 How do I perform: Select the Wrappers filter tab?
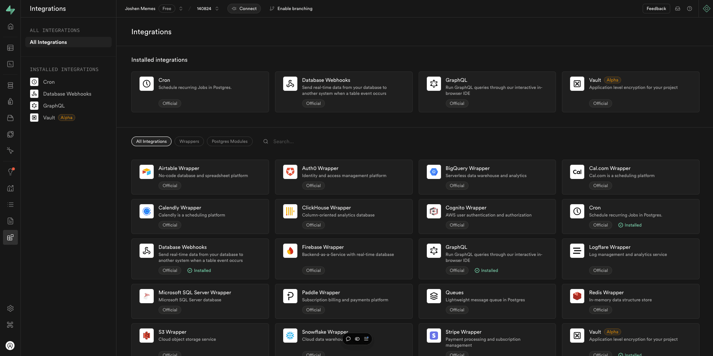coord(189,141)
